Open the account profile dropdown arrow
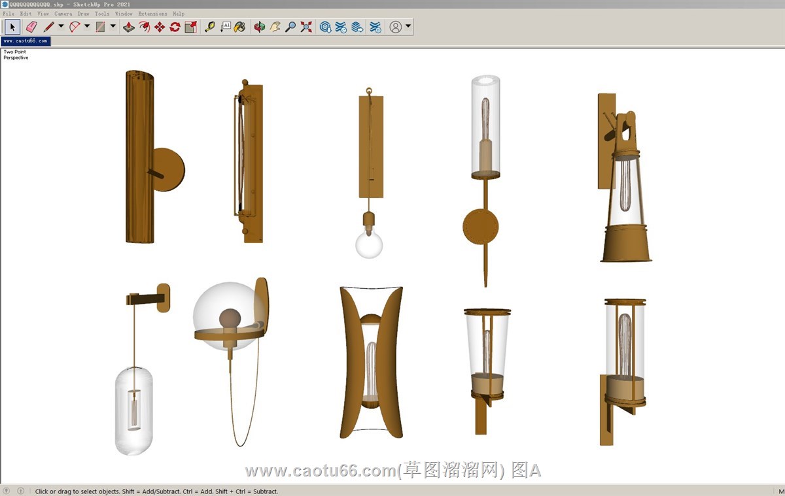This screenshot has height=496, width=785. pyautogui.click(x=408, y=27)
